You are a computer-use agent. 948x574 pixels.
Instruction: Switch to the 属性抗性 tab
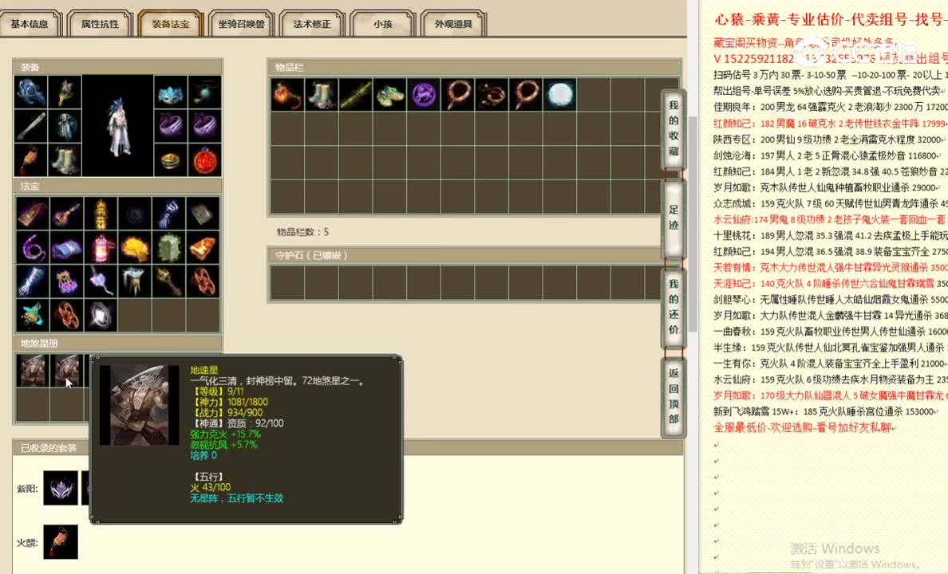point(100,24)
